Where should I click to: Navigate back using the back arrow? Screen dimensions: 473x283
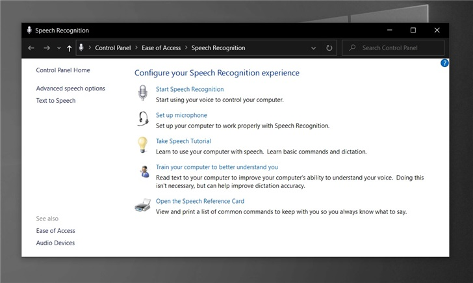point(31,48)
